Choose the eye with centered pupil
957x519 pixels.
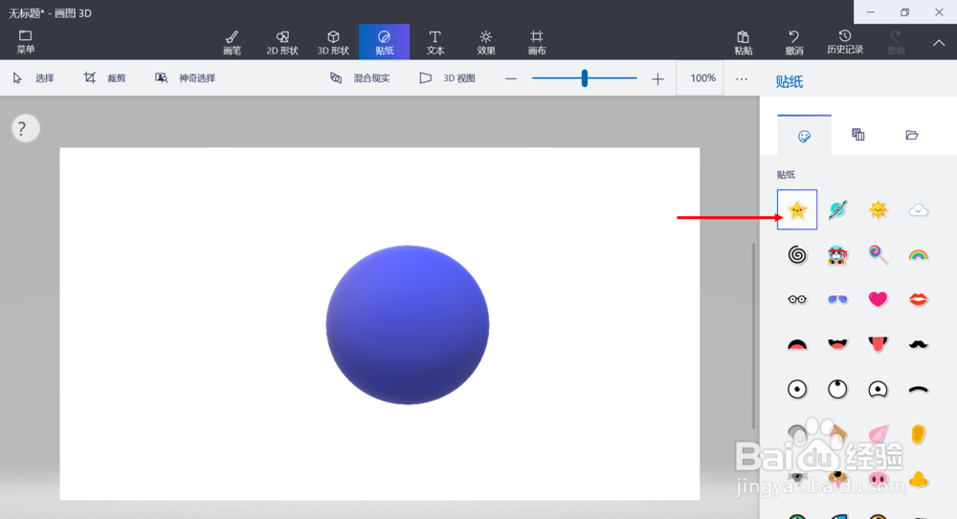pos(797,389)
